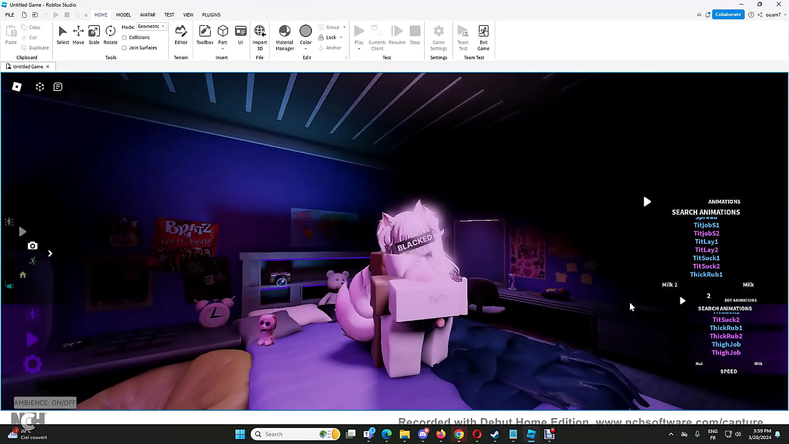The image size is (789, 444).
Task: Switch to the AVATAR tab
Action: point(147,15)
